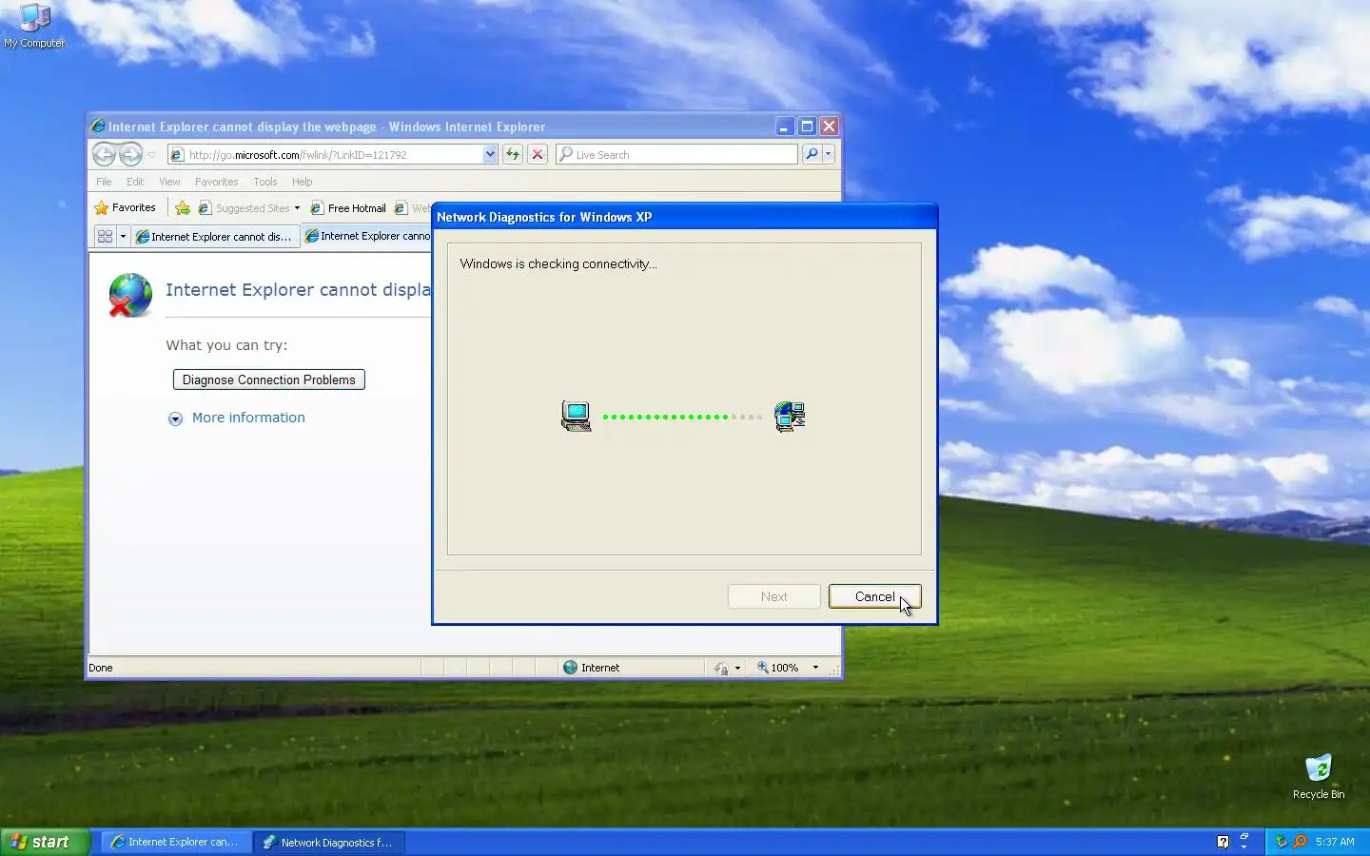Select the Recycle Bin desktop icon
This screenshot has width=1370, height=856.
pos(1319,777)
